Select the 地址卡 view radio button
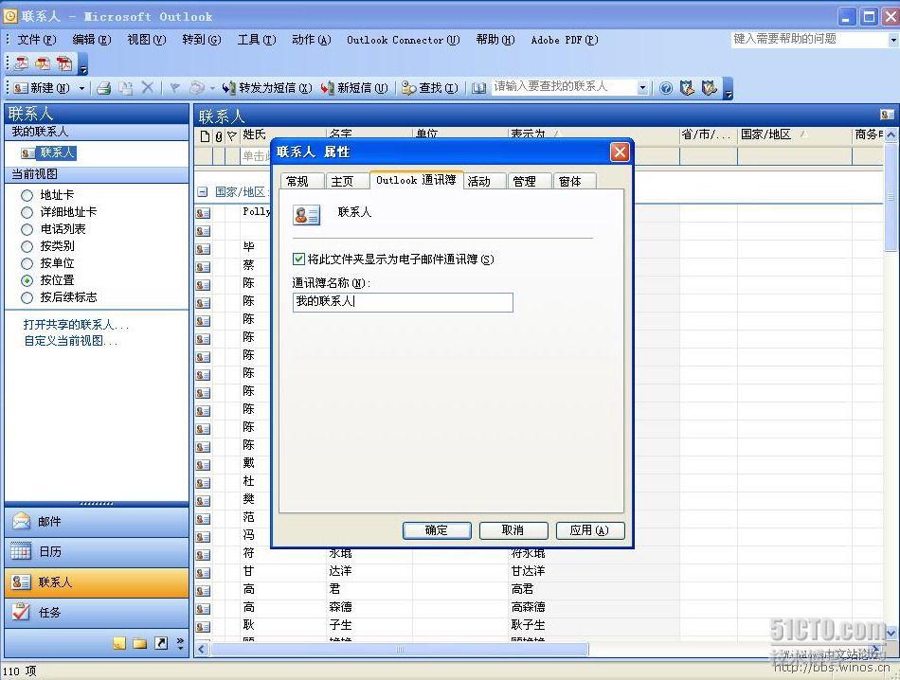 tap(27, 195)
